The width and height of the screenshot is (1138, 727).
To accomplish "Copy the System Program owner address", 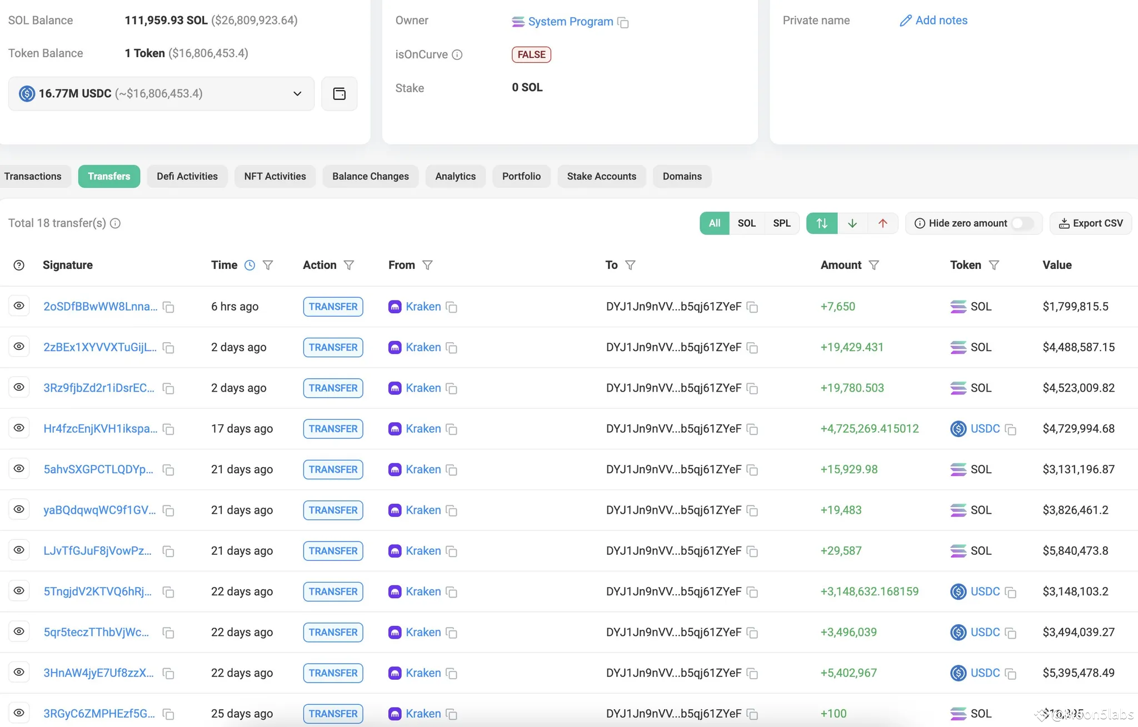I will tap(623, 23).
